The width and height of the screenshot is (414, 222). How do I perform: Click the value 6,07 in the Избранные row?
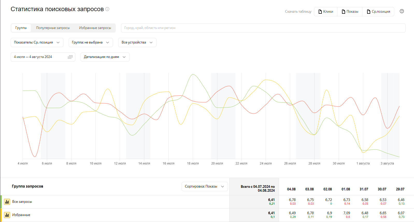click(x=401, y=213)
